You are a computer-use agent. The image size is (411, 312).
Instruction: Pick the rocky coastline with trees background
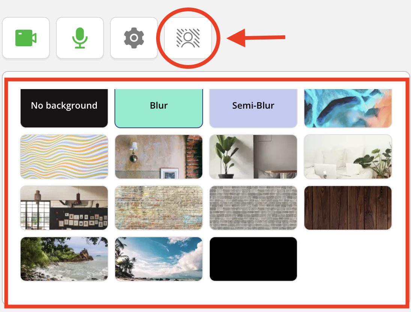click(64, 259)
